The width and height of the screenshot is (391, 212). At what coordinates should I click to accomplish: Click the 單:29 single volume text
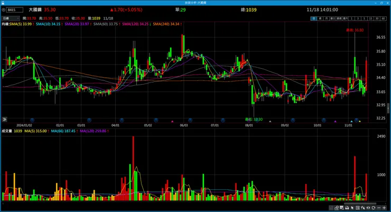tap(181, 10)
